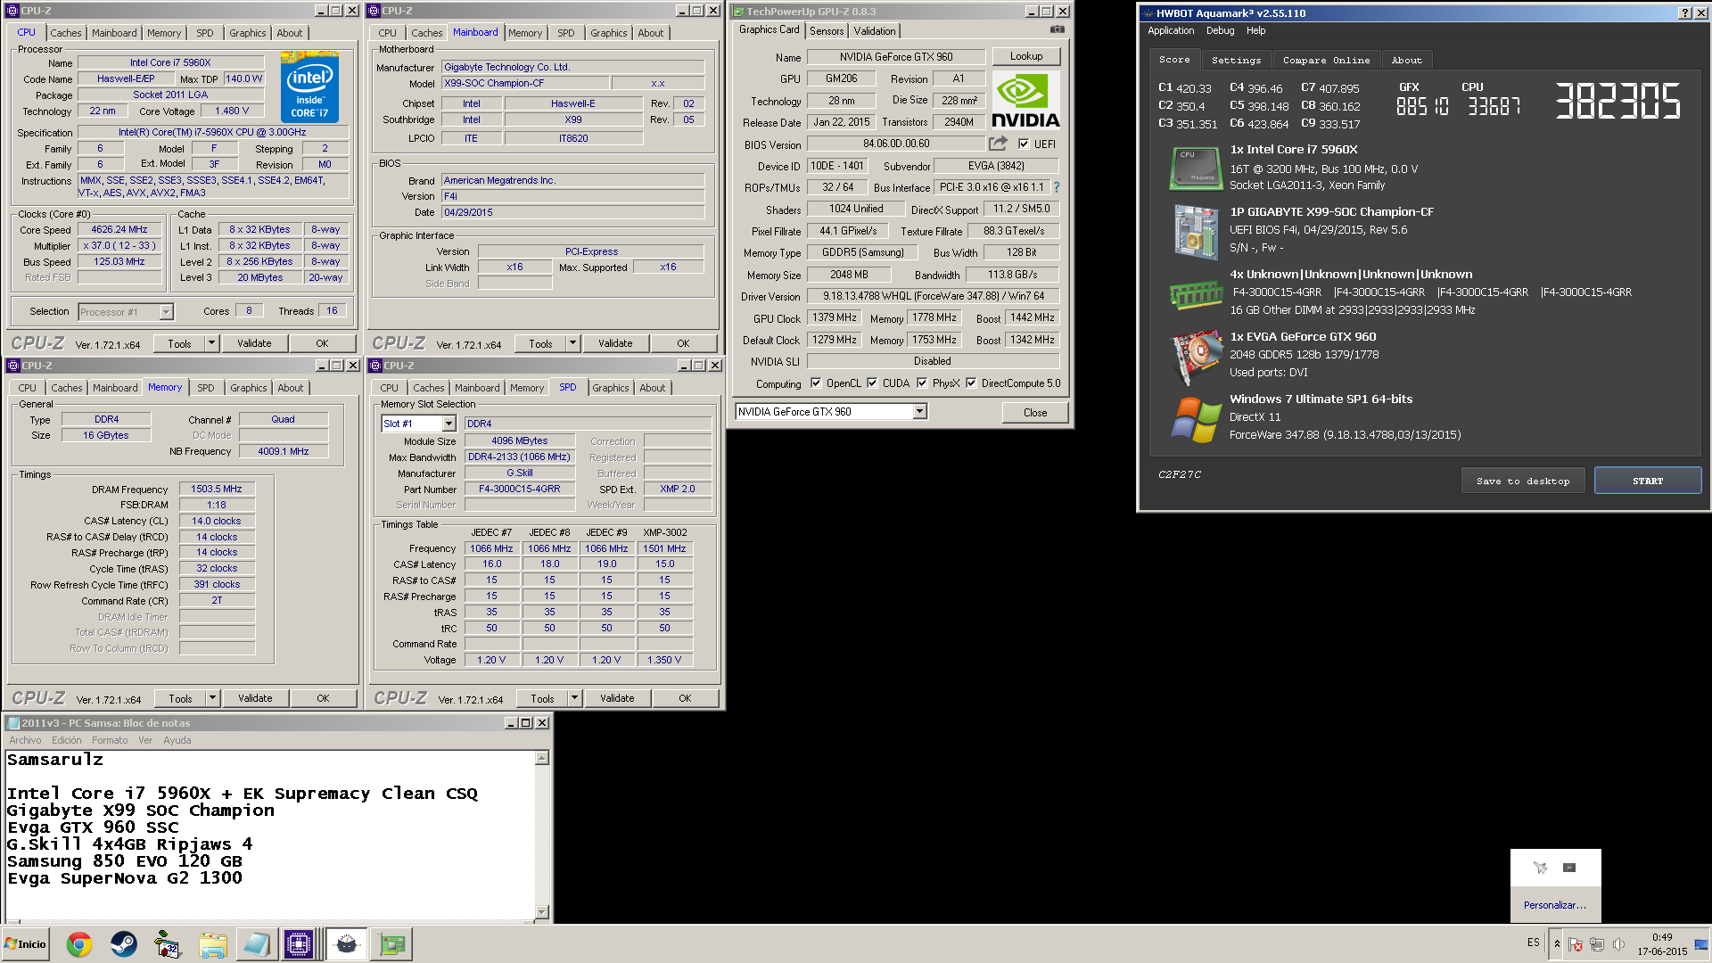Screen dimensions: 1712x963
Task: Click Validate in the CPU-Z Memory window
Action: coord(255,698)
